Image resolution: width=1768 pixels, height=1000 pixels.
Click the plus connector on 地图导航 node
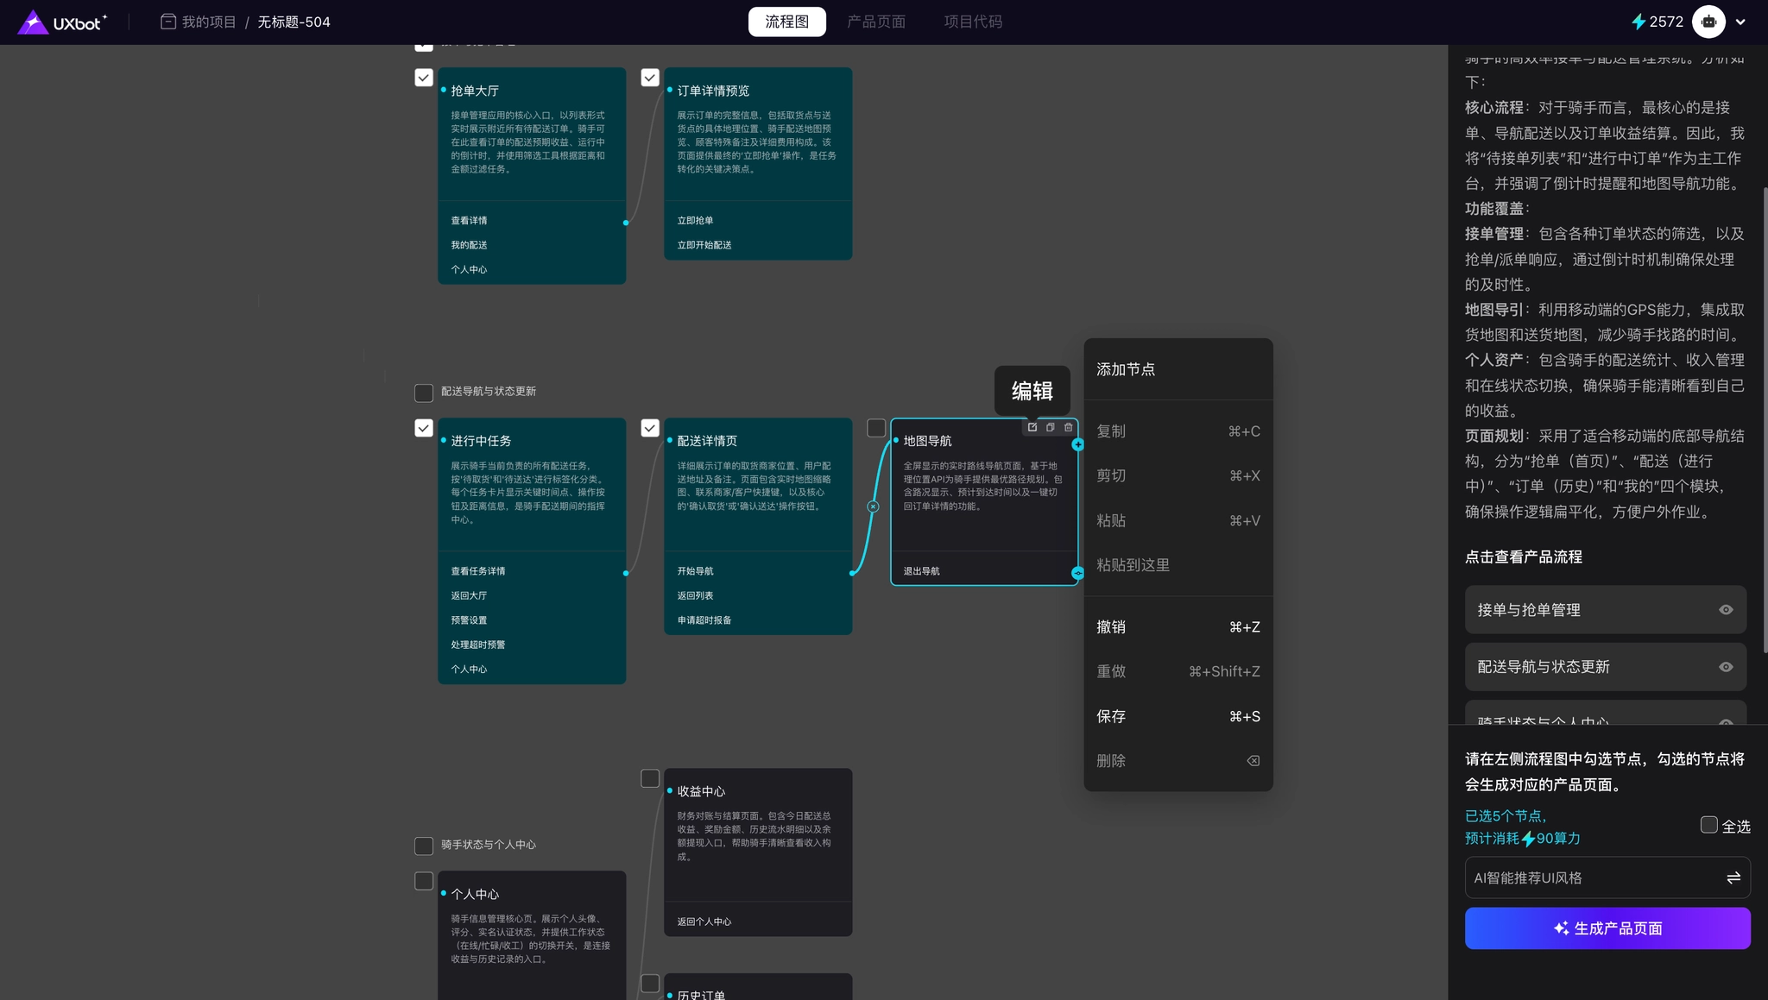tap(1077, 444)
